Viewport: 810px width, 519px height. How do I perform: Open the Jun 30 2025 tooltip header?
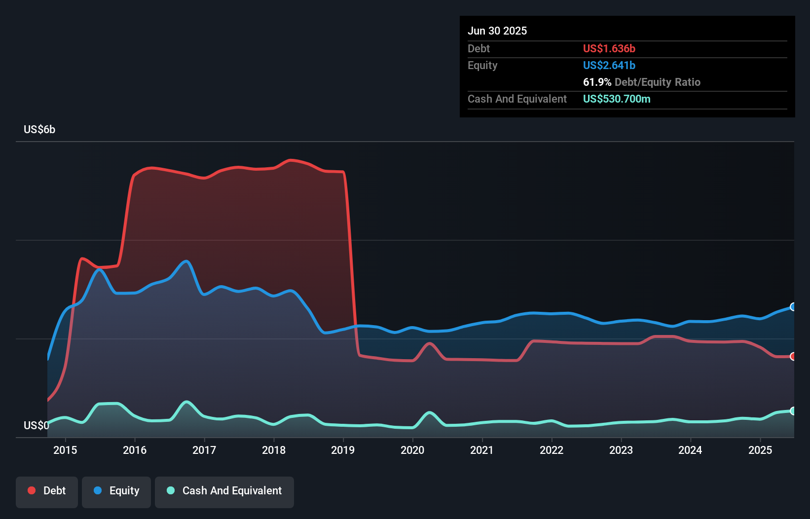pyautogui.click(x=498, y=31)
